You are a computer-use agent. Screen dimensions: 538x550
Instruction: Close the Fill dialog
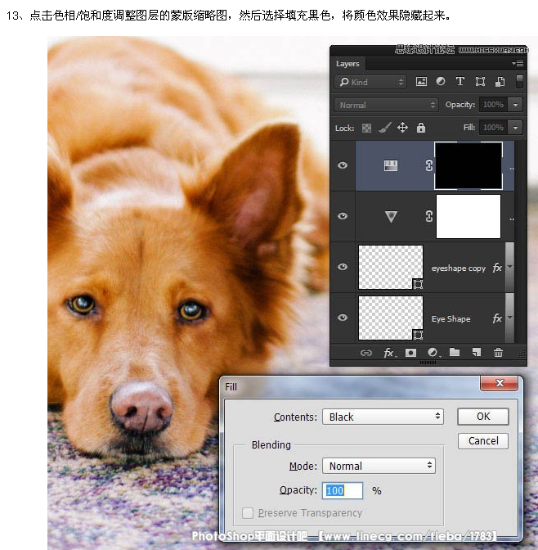(x=499, y=383)
